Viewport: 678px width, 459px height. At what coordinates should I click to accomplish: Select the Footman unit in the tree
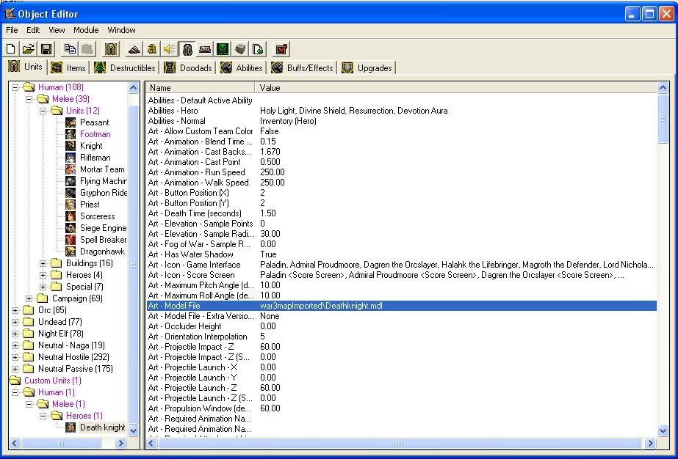95,134
